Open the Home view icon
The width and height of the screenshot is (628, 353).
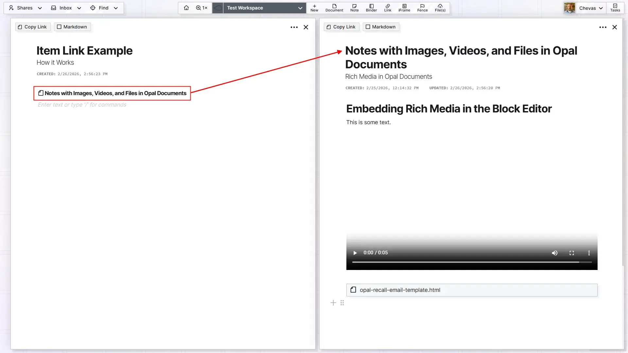[x=186, y=8]
